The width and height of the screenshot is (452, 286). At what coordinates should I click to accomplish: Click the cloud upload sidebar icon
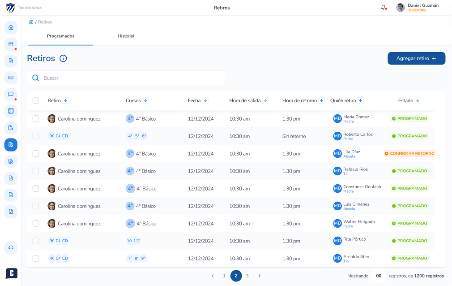point(11,247)
